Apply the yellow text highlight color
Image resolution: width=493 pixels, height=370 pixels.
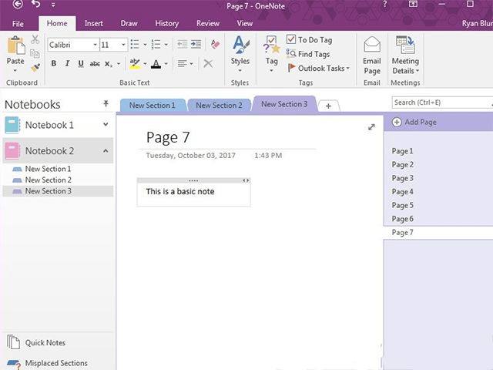pos(135,63)
